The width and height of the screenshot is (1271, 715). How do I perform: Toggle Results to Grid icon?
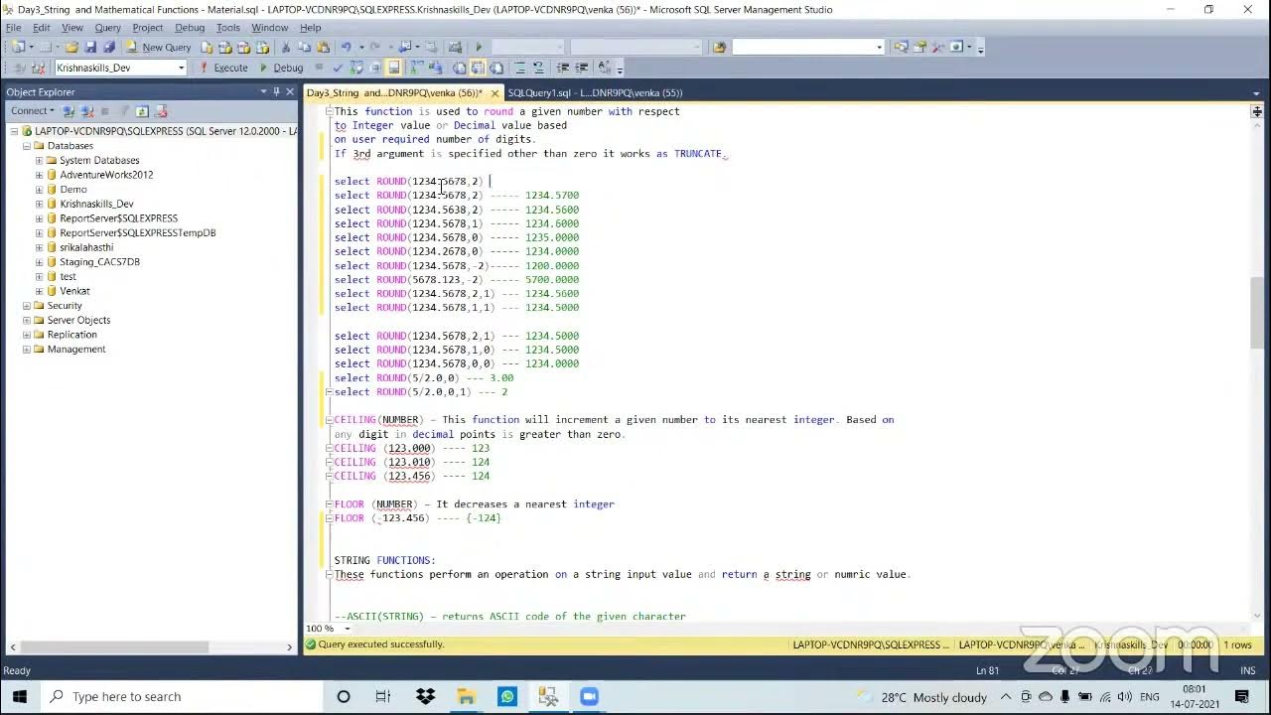click(x=478, y=68)
